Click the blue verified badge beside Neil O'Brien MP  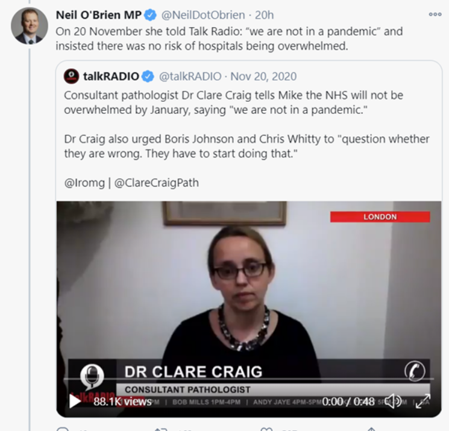click(x=150, y=15)
